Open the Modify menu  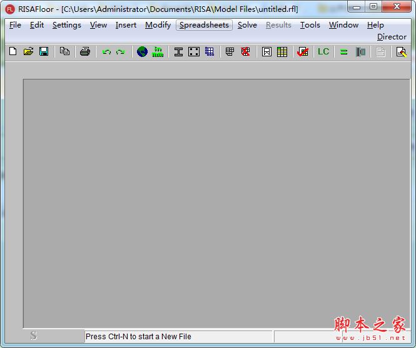pos(158,25)
